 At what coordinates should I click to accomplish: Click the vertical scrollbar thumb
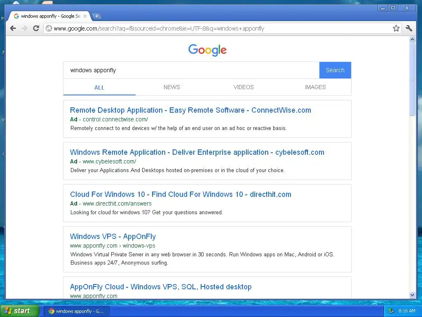click(x=412, y=79)
